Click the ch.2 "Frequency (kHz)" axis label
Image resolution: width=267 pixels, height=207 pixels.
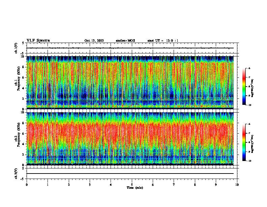point(19,134)
